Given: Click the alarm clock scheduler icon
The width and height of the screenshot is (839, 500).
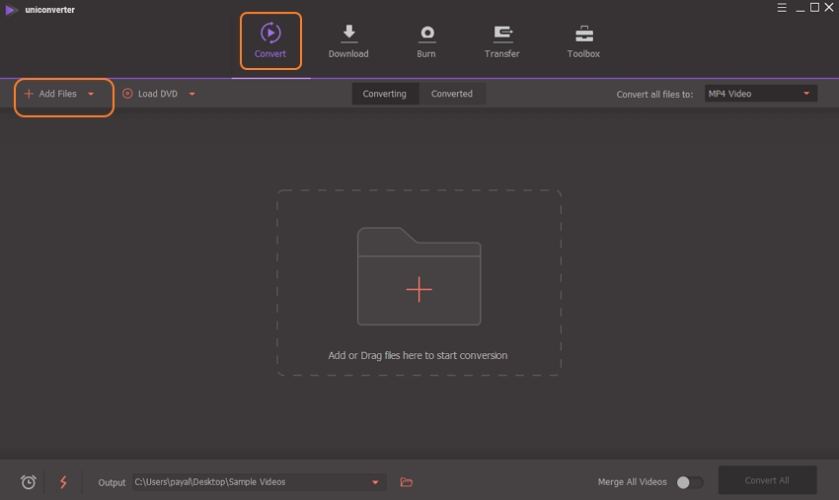Looking at the screenshot, I should tap(29, 482).
